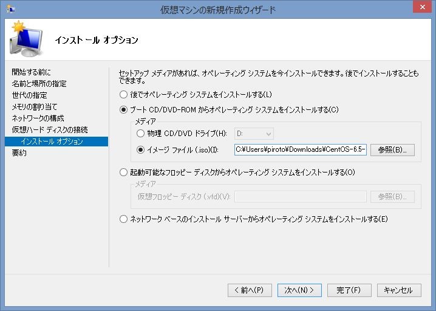The width and height of the screenshot is (436, 311).
Task: Choose image file (.iso) radio button
Action: 141,150
